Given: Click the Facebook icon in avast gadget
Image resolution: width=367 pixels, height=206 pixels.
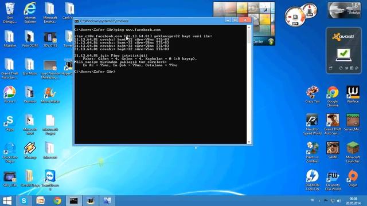Looking at the screenshot, I should pyautogui.click(x=352, y=68).
